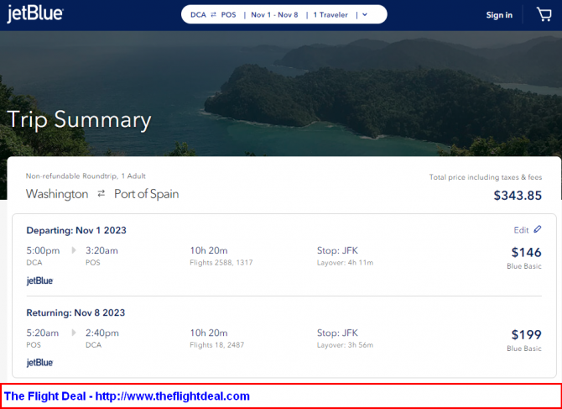The height and width of the screenshot is (409, 562).
Task: Click Blue Basic under $199
Action: pyautogui.click(x=524, y=349)
